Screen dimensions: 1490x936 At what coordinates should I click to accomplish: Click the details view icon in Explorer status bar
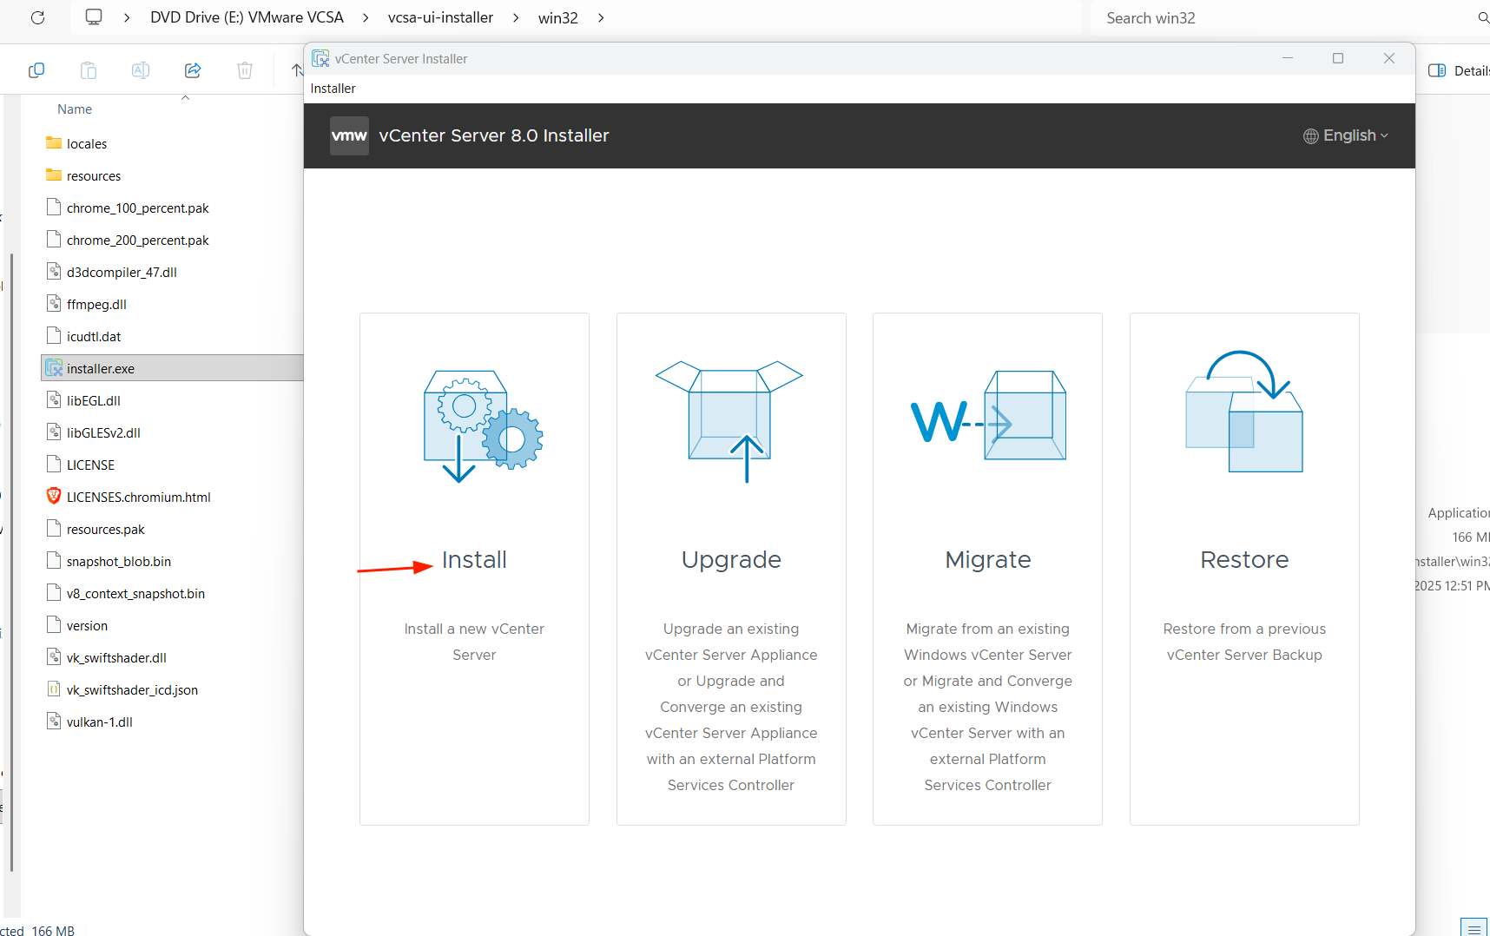tap(1474, 927)
